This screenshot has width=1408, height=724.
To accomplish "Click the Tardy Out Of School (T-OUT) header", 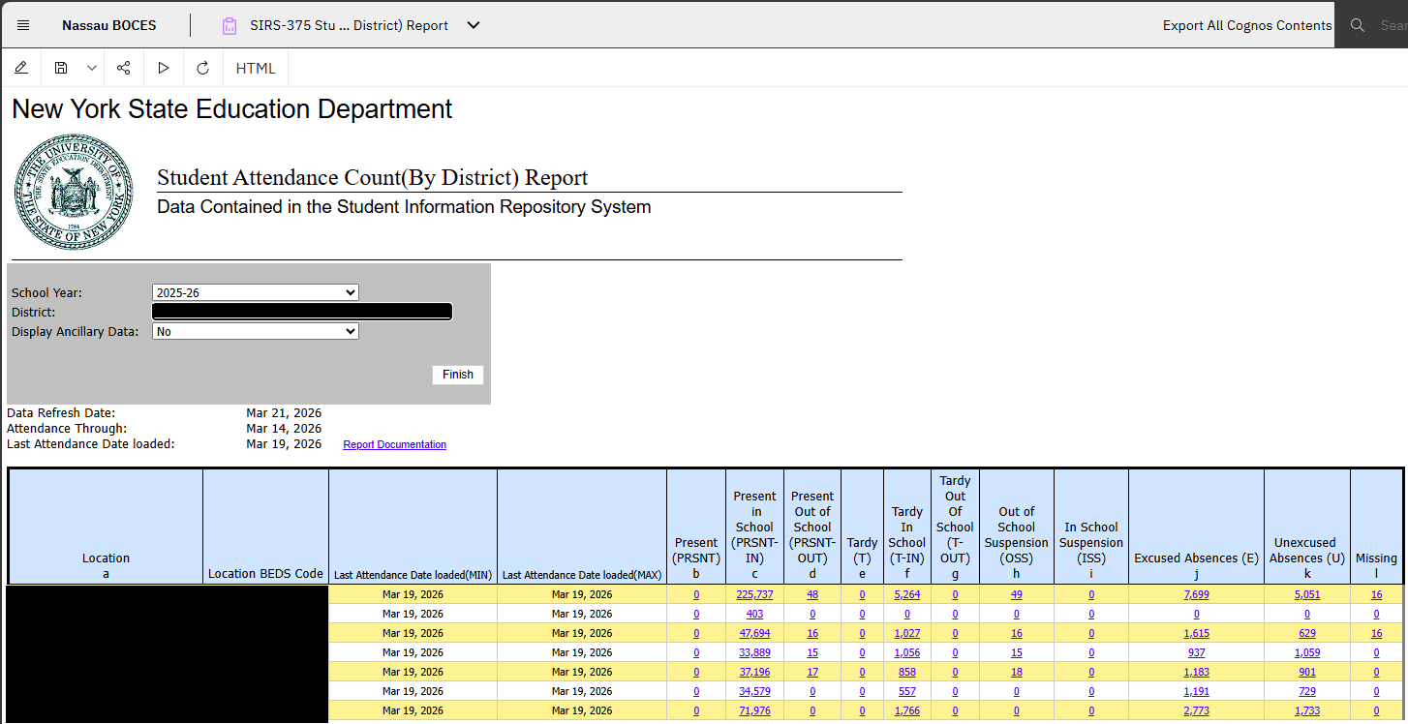I will point(955,527).
